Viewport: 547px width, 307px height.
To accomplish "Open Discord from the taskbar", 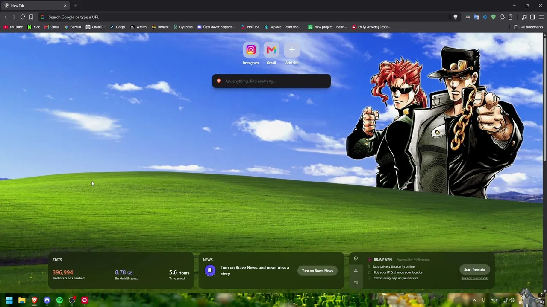I will click(47, 300).
